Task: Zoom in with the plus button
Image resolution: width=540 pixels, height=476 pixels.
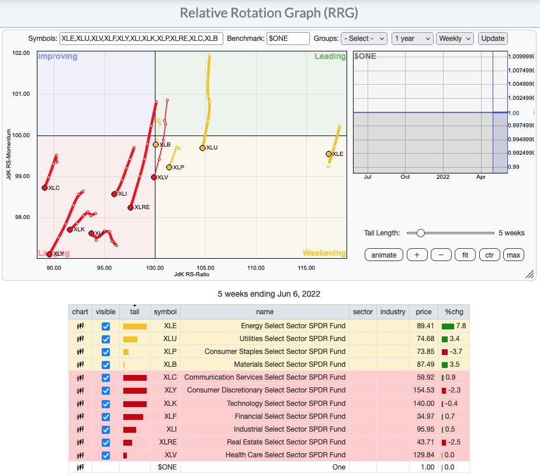Action: 417,255
